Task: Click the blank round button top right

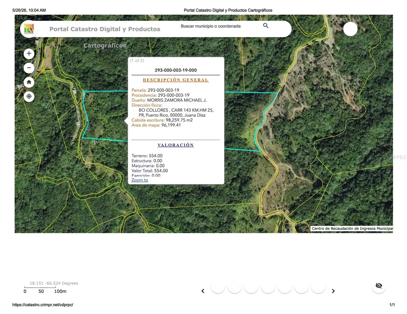Action: click(350, 29)
